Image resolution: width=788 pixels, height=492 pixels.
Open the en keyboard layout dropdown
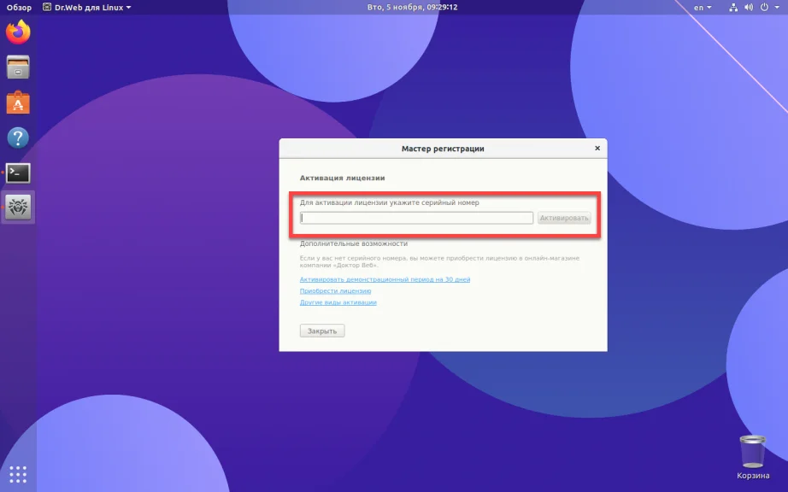point(703,8)
